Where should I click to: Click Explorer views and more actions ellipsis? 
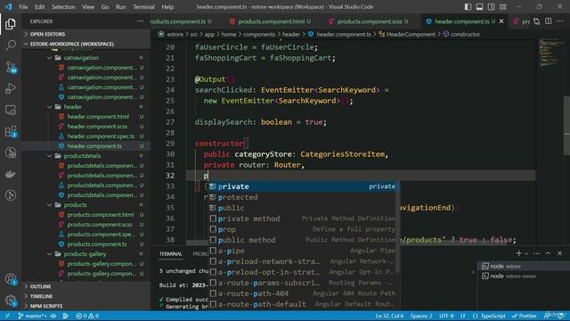coord(141,21)
